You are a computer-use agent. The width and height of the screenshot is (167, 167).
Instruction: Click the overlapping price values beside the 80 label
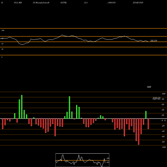pos(156,98)
